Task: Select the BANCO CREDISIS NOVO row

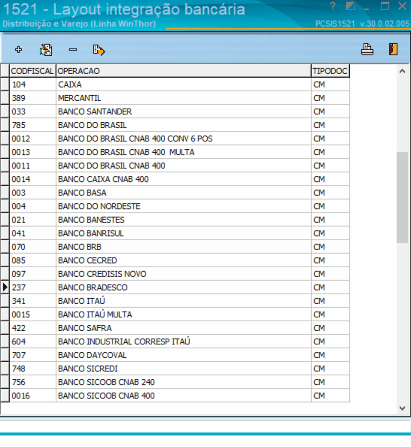Action: (x=175, y=274)
